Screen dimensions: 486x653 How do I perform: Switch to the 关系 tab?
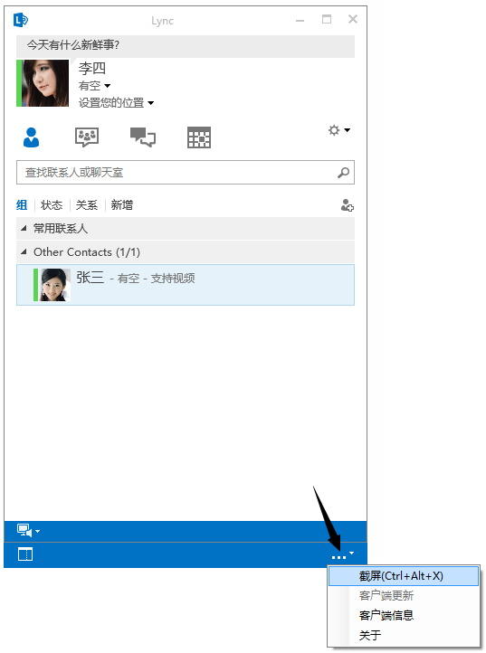pos(87,205)
